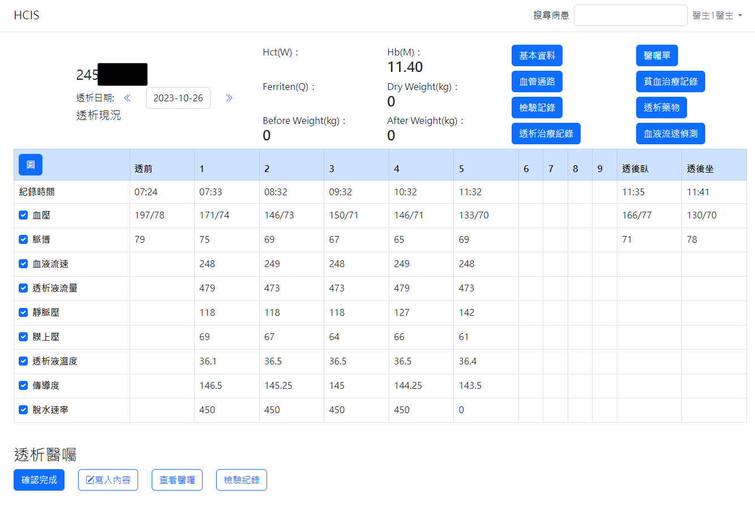Disable the 透析液溫度 checkbox
This screenshot has height=515, width=755.
(23, 361)
